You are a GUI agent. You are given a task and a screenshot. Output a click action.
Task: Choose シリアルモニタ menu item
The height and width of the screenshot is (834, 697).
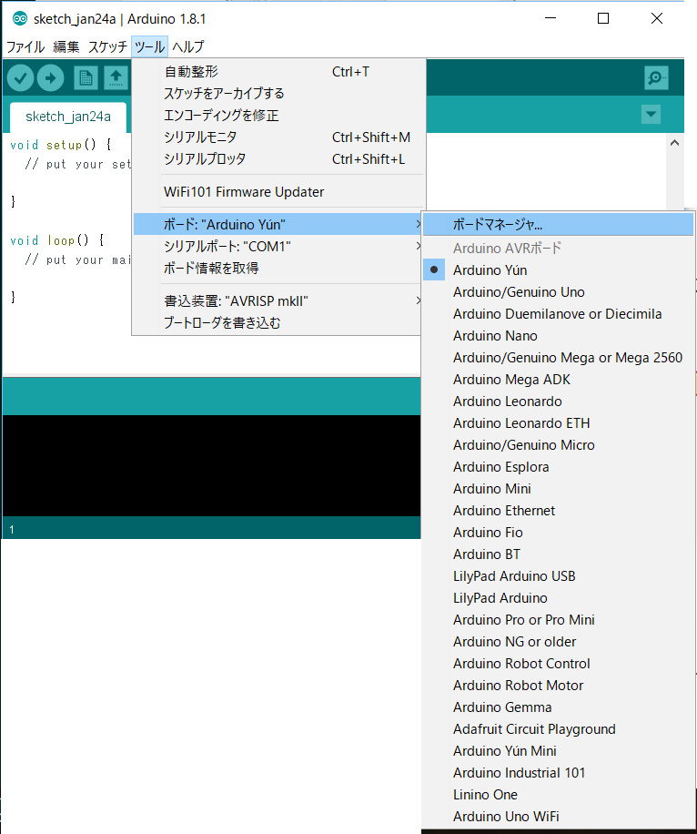coord(200,137)
